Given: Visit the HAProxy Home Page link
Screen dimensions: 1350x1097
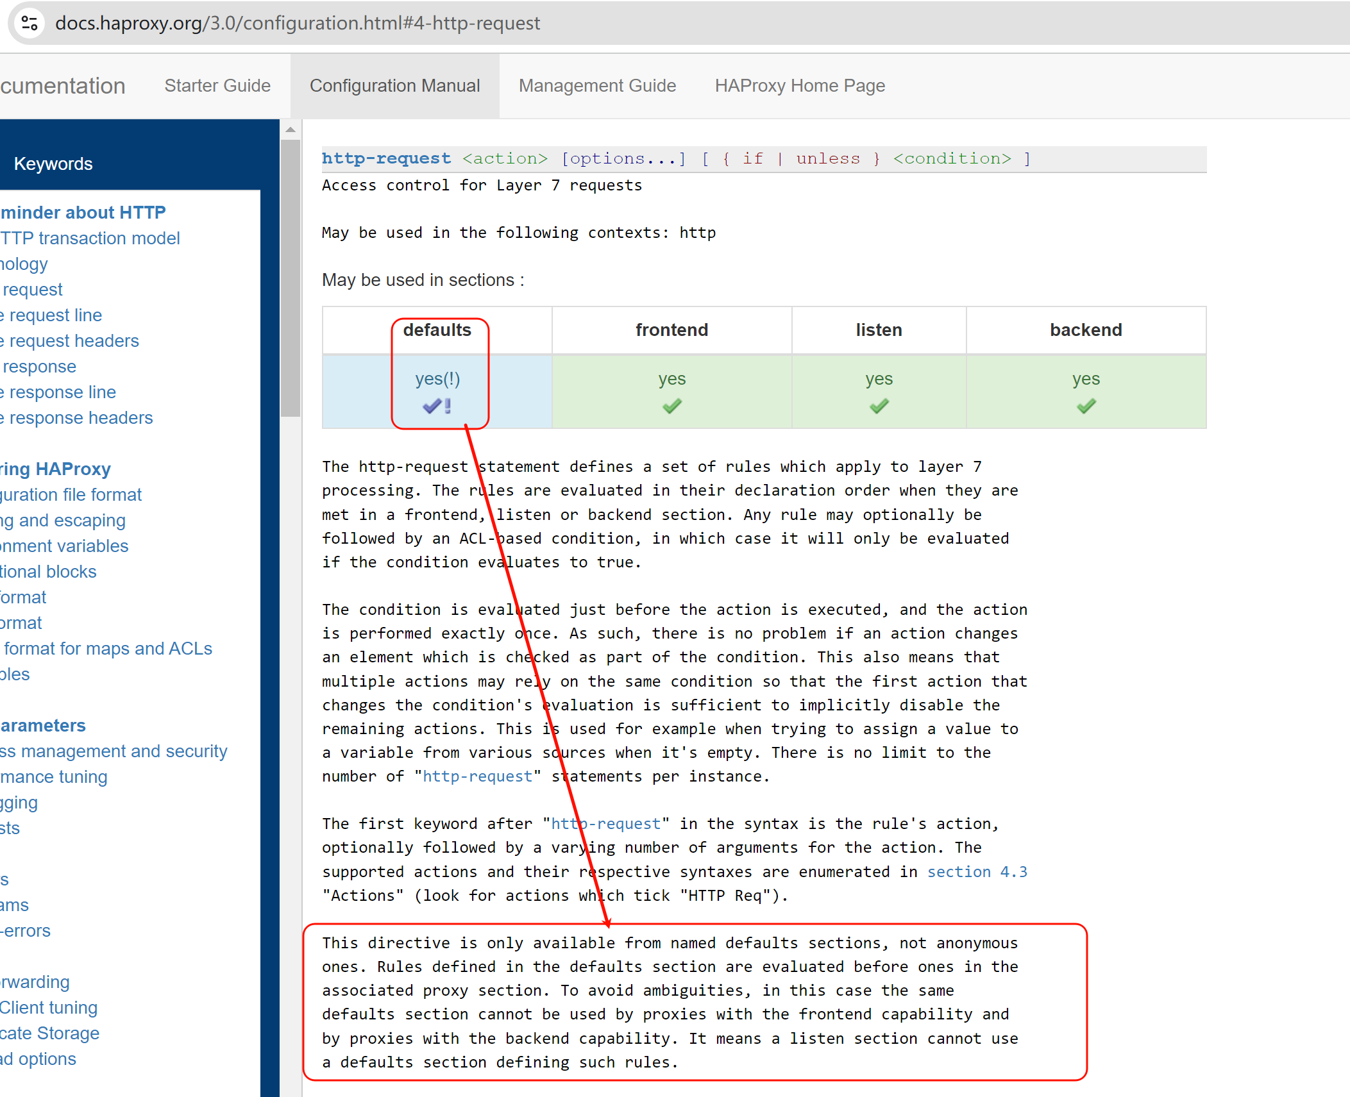Looking at the screenshot, I should [x=800, y=86].
